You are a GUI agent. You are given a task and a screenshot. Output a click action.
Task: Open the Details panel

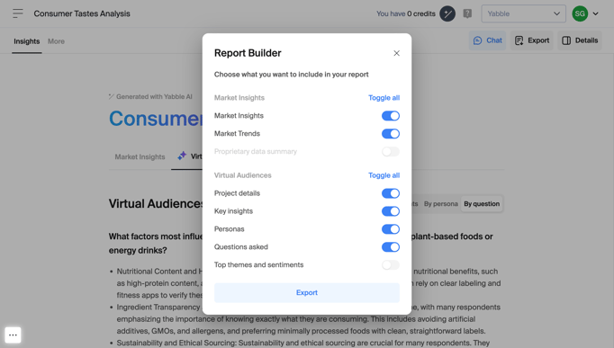[x=580, y=40]
